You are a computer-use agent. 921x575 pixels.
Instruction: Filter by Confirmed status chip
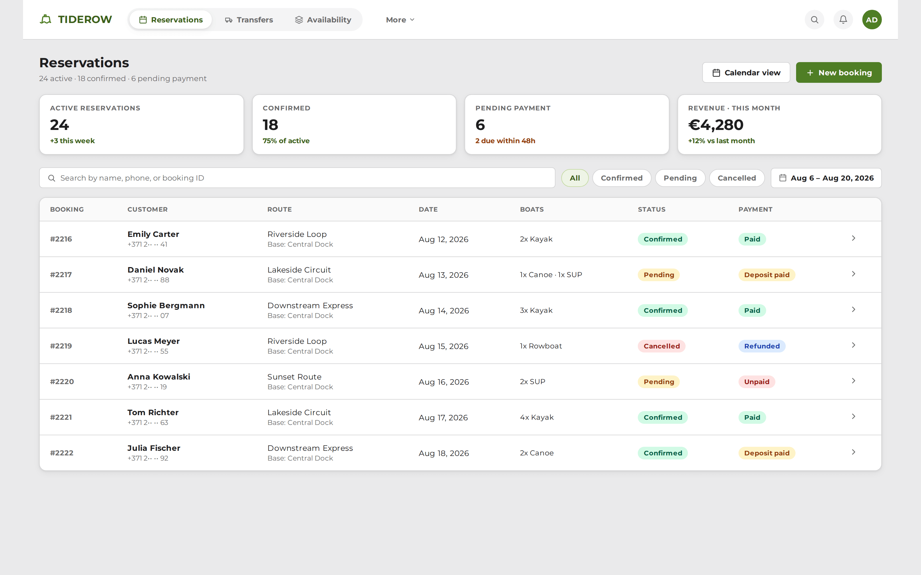tap(621, 178)
